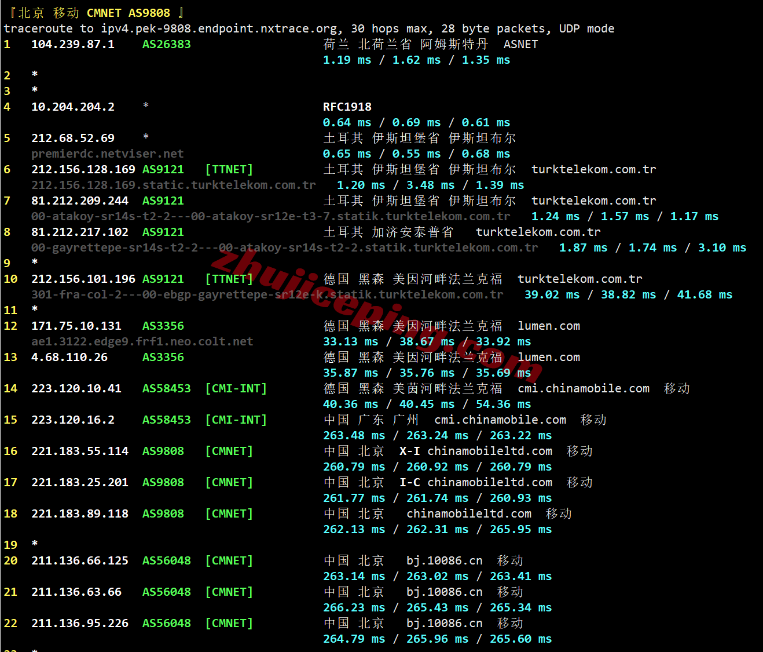
Task: Click the 266.23 ms latency on hop 21
Action: (x=354, y=607)
